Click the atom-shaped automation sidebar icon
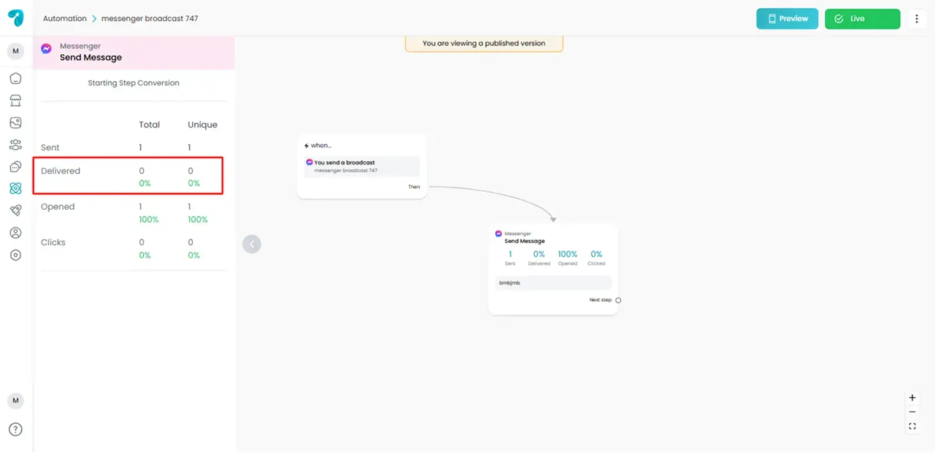935x455 pixels. [16, 189]
